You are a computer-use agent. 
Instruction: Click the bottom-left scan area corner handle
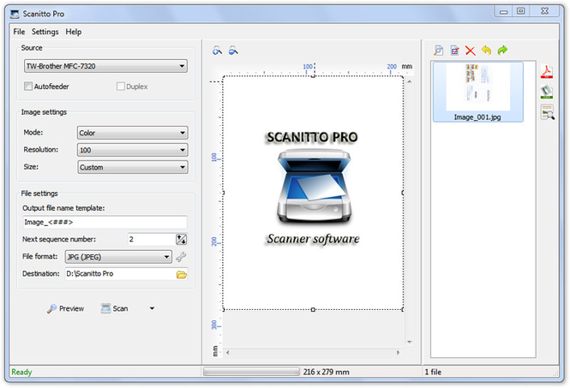pos(223,309)
